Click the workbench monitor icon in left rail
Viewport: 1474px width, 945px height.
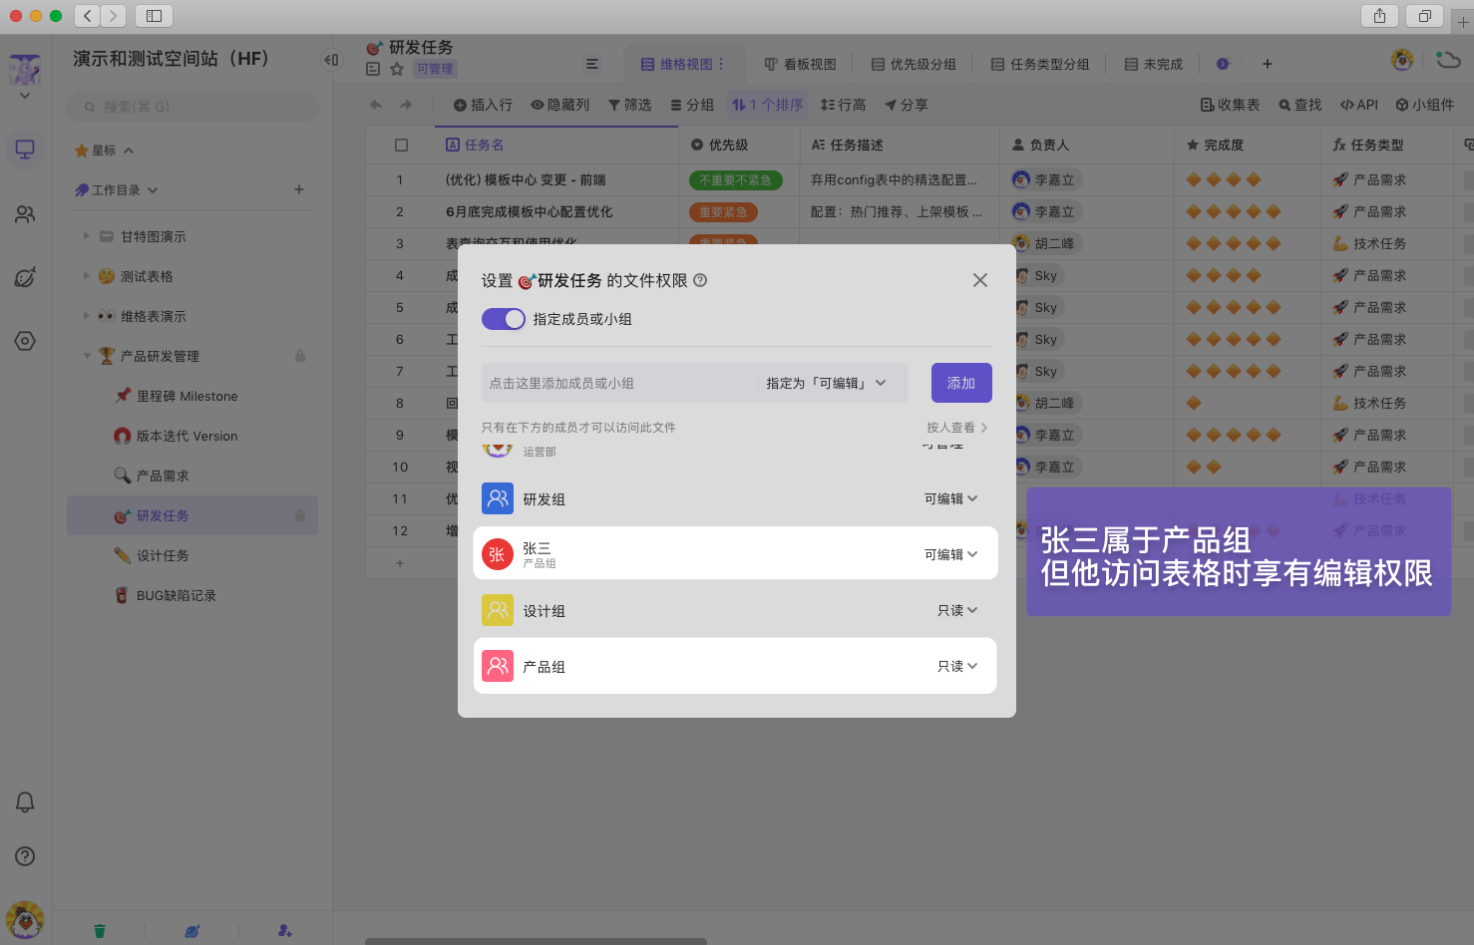tap(25, 150)
